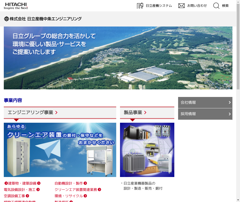
Task: Open the クリーンエア装置関連業務 link
Action: coord(76,190)
